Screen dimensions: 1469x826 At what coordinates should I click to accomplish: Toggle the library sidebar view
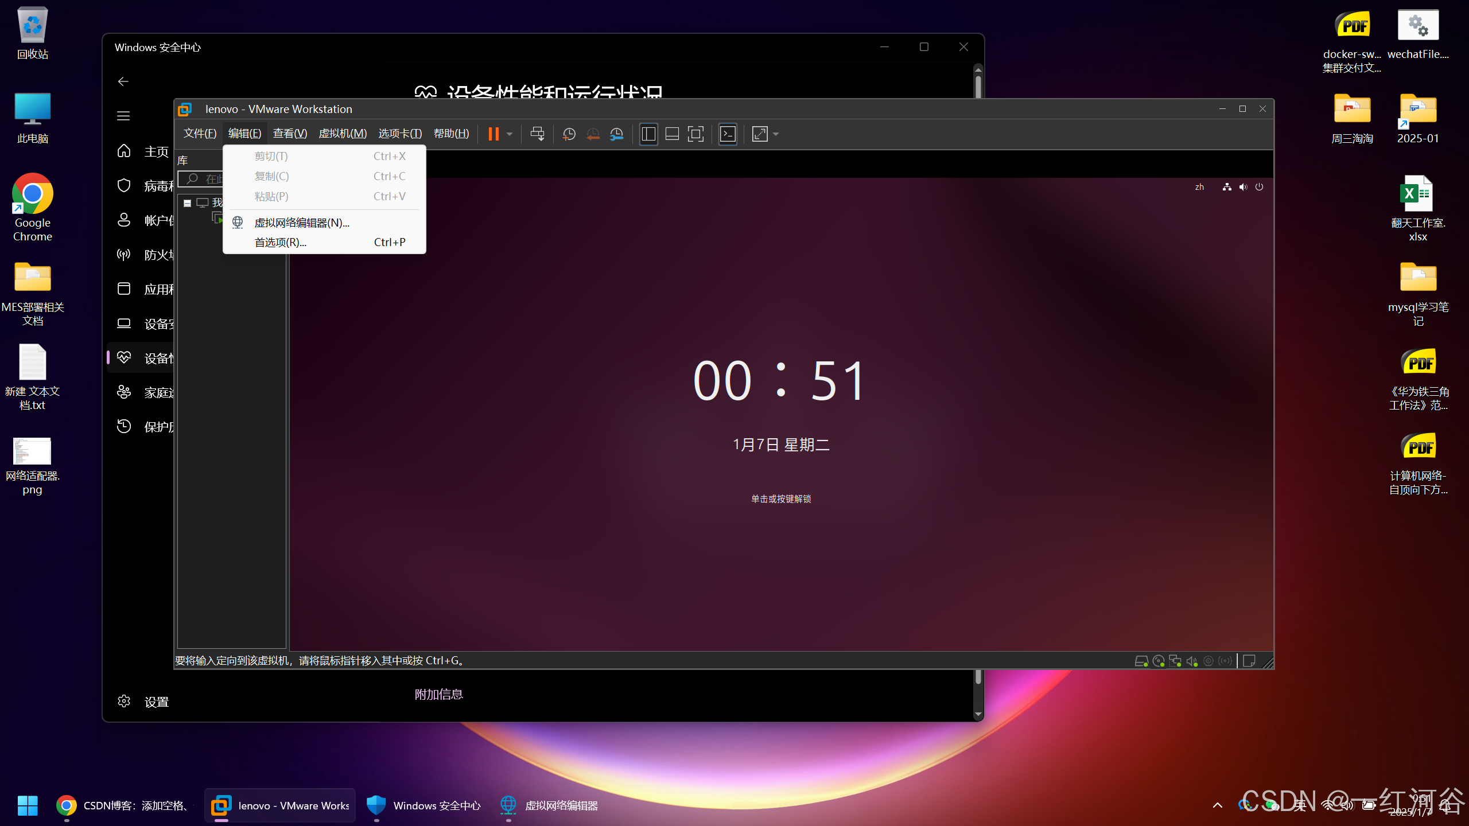(x=648, y=134)
